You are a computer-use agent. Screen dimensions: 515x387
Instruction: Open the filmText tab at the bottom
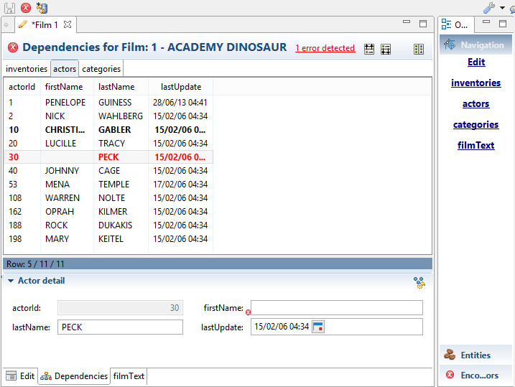click(129, 376)
